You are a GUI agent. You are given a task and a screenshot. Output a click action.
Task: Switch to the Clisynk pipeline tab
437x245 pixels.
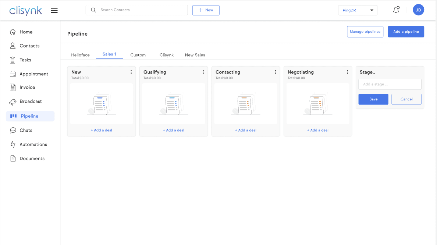166,55
